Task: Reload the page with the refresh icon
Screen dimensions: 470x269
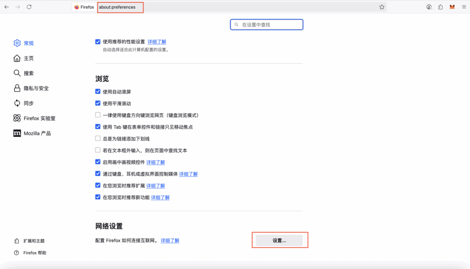Action: click(x=29, y=7)
